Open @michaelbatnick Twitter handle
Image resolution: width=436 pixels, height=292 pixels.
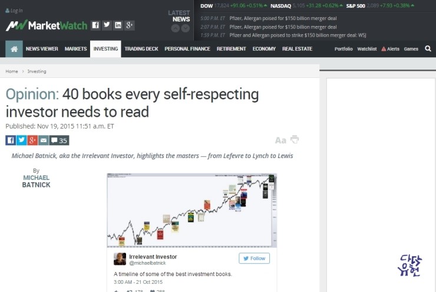coord(148,263)
